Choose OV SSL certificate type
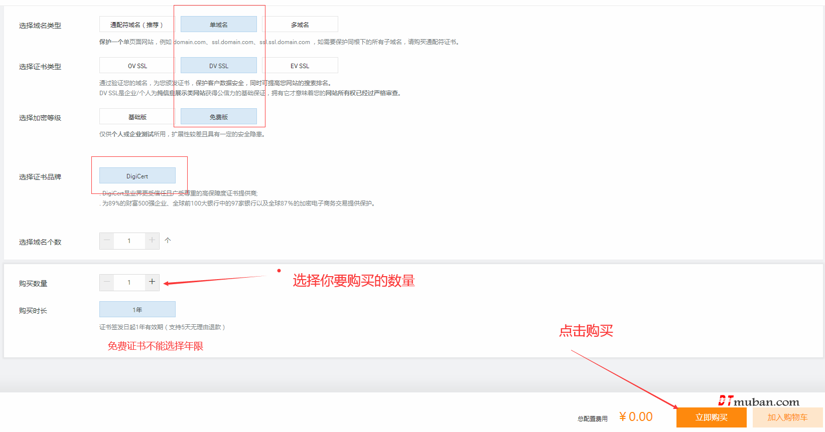Image resolution: width=825 pixels, height=432 pixels. [x=137, y=66]
